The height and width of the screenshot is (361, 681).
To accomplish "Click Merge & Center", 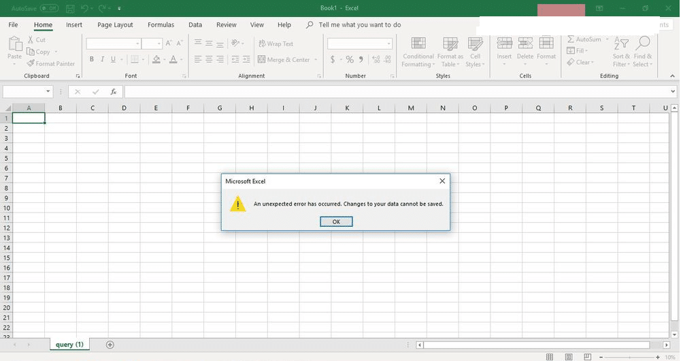I will 284,59.
